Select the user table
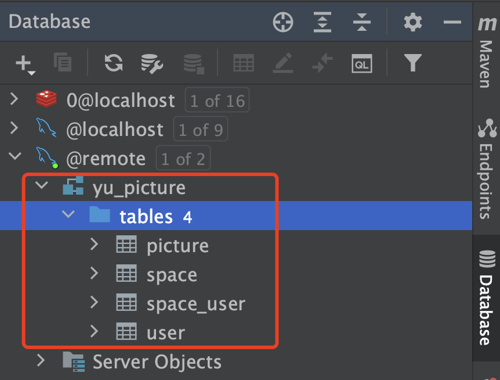 point(166,333)
